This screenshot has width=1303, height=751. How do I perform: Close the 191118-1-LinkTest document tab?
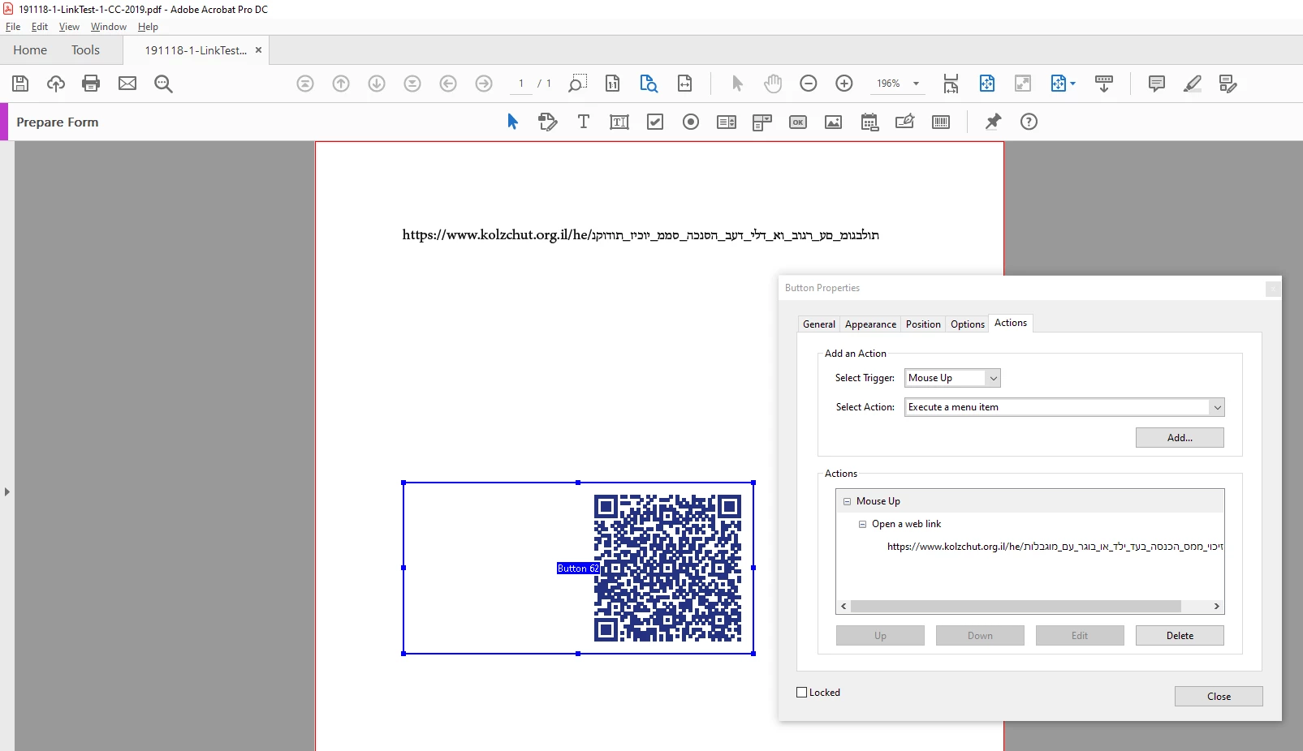(258, 50)
